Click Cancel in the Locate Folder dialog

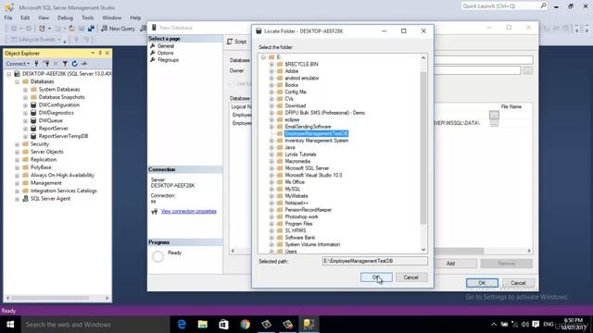click(x=410, y=277)
